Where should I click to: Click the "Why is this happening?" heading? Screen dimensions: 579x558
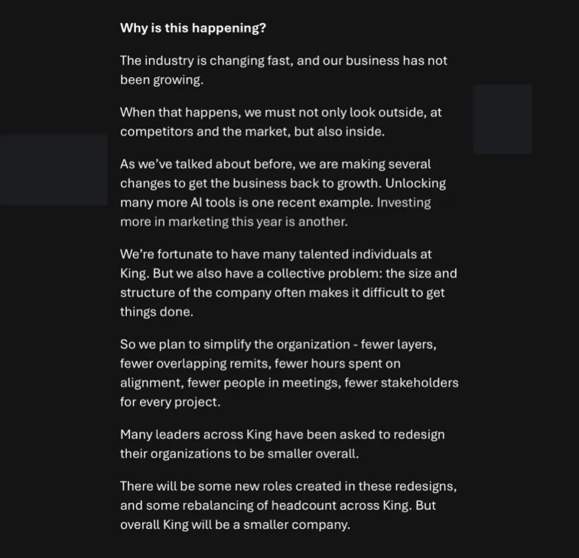point(193,28)
